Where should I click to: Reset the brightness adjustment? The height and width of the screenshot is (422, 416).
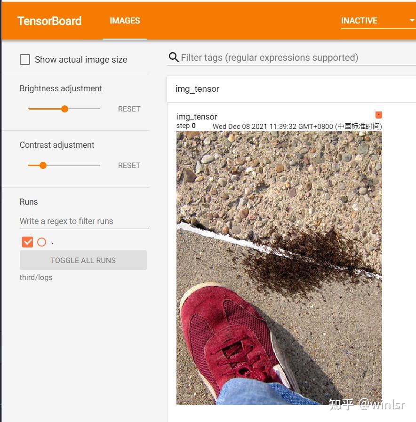pos(129,109)
